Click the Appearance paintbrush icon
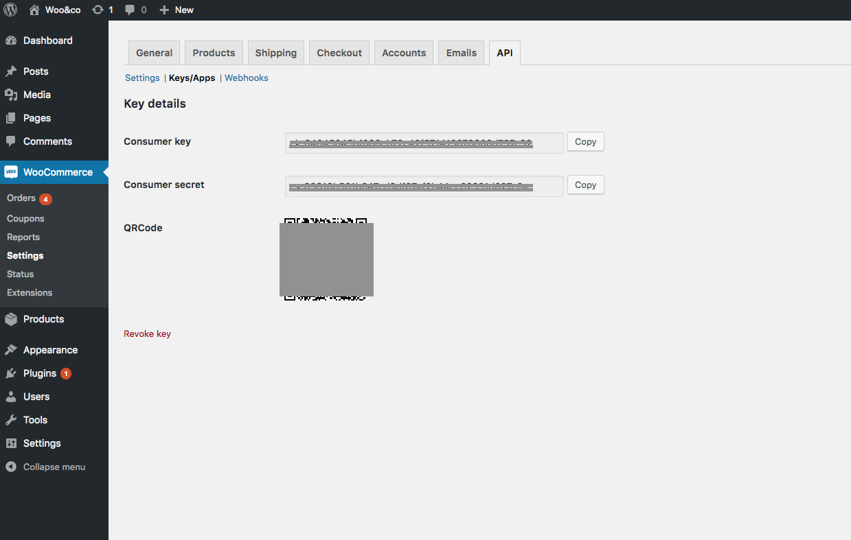Viewport: 851px width, 540px height. click(11, 350)
